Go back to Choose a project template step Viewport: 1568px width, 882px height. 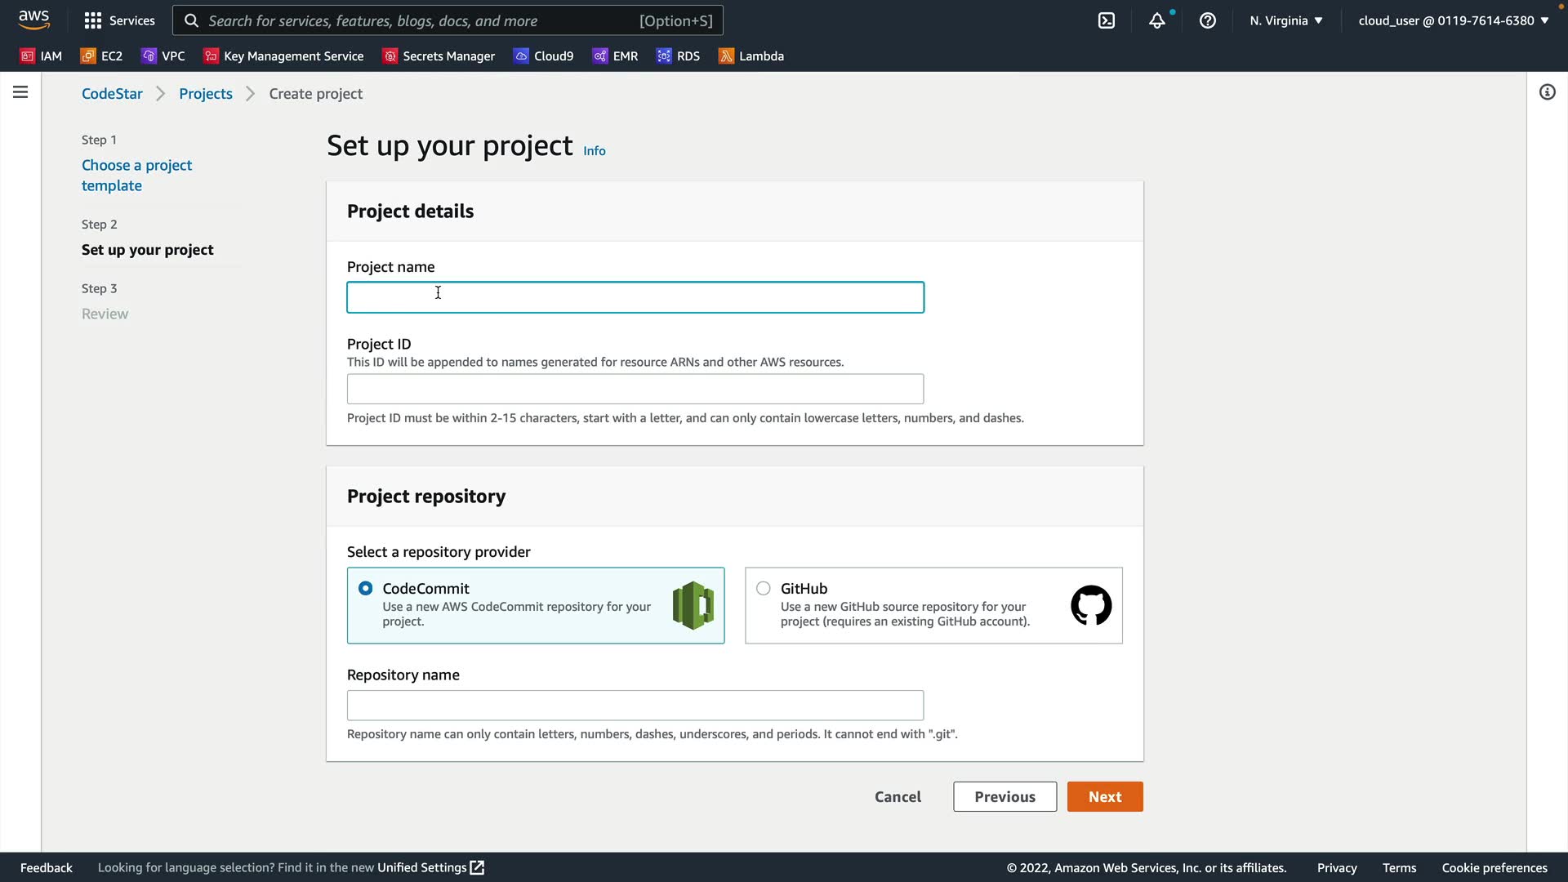tap(136, 175)
